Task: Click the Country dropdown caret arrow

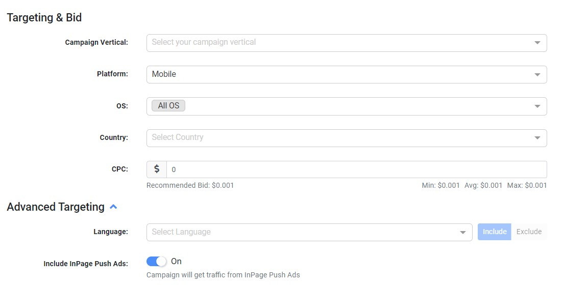Action: (x=537, y=138)
